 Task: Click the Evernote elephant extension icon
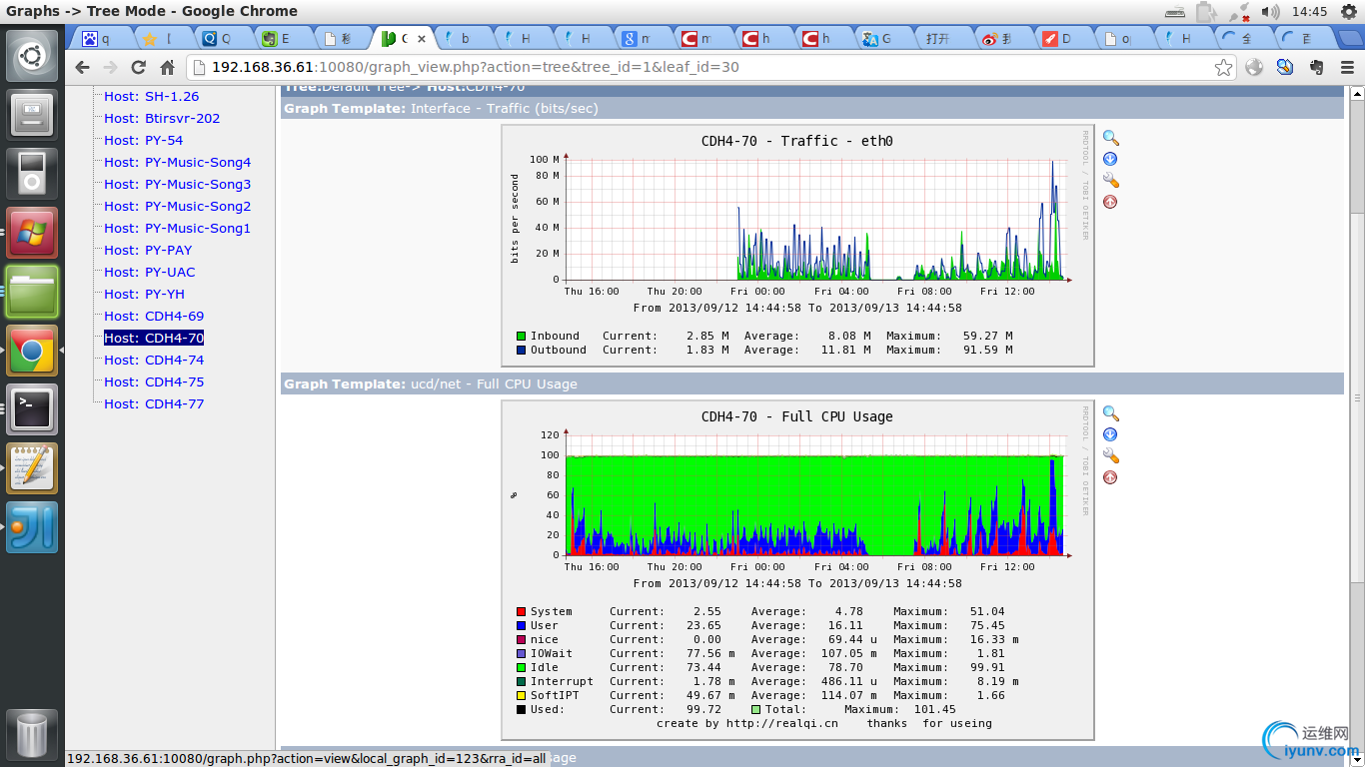[1316, 67]
